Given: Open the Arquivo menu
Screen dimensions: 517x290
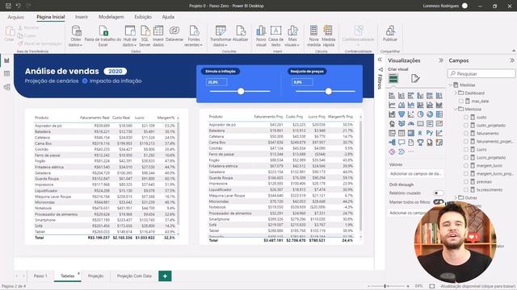Looking at the screenshot, I should click(16, 17).
